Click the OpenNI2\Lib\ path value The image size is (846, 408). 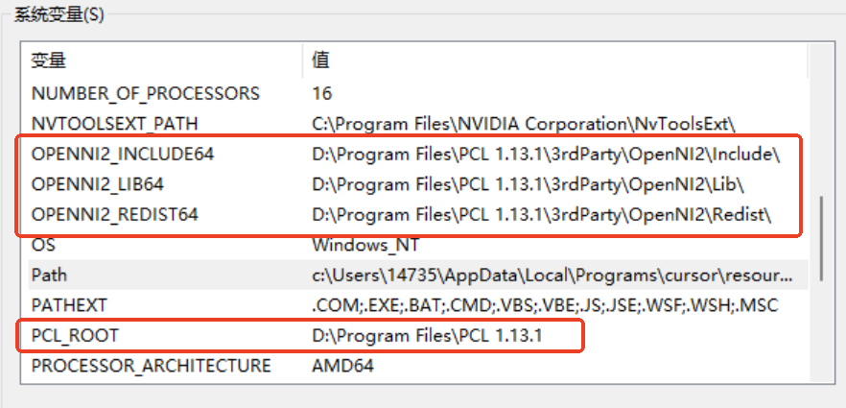click(x=529, y=184)
